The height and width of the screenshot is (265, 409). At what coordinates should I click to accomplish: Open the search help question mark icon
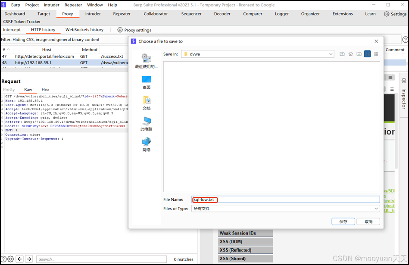(405, 40)
